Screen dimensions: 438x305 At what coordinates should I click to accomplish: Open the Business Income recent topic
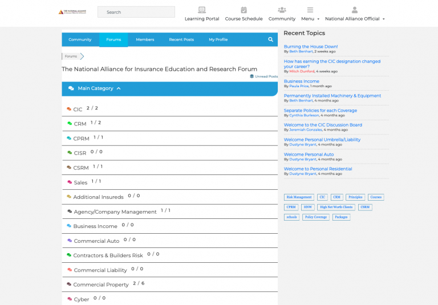tap(301, 82)
